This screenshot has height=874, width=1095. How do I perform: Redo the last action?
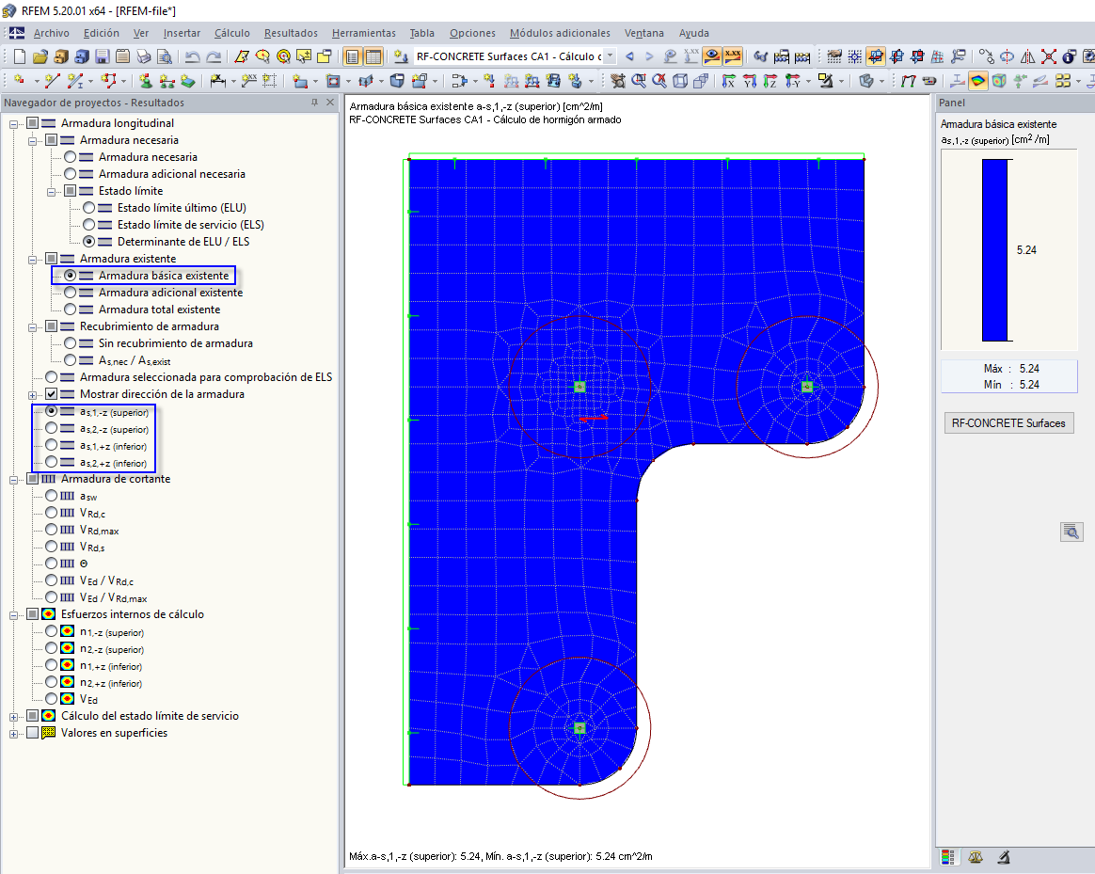(x=214, y=56)
